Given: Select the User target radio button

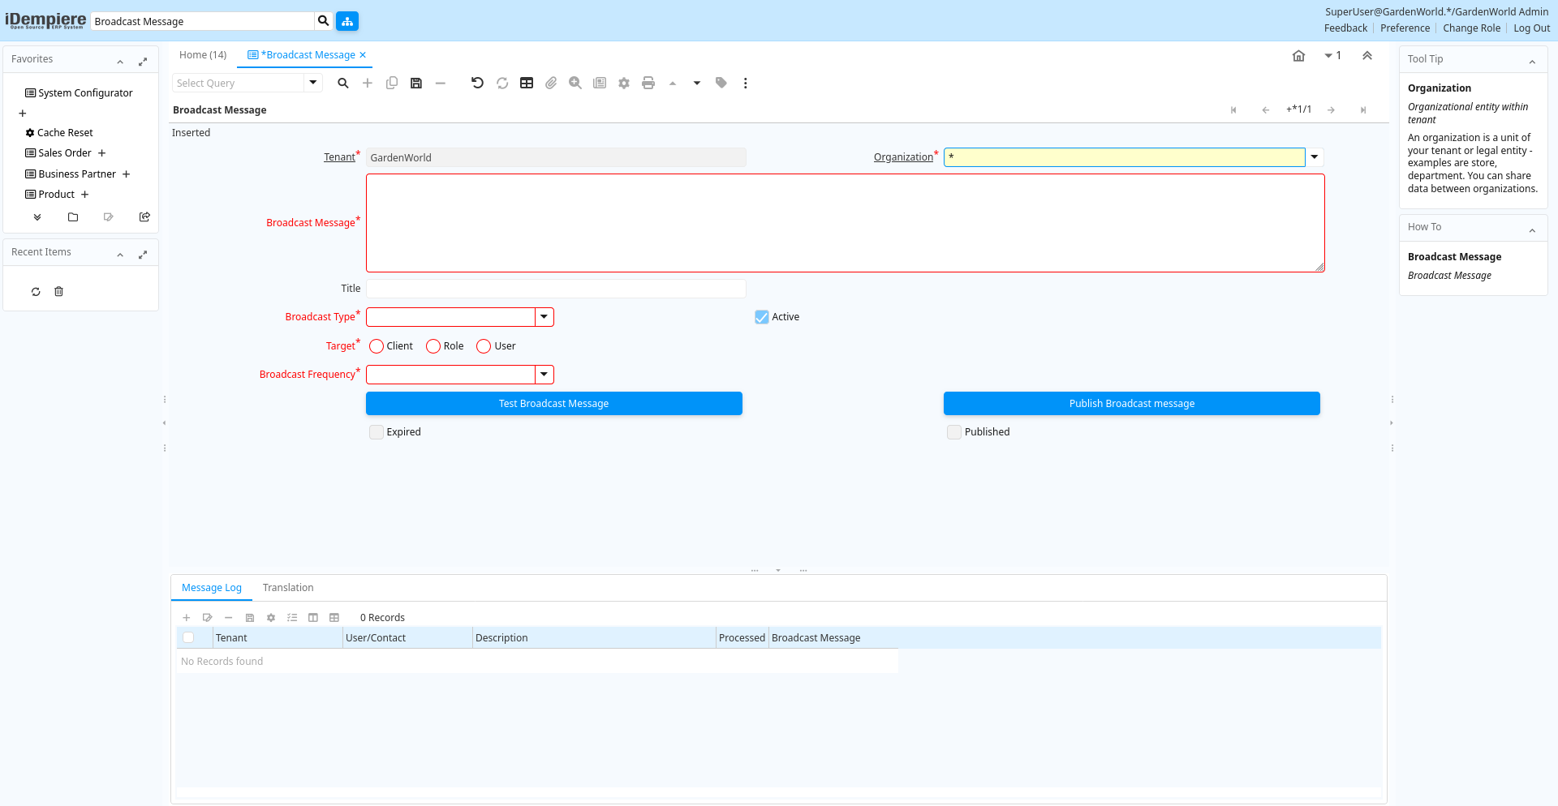Looking at the screenshot, I should pos(484,346).
